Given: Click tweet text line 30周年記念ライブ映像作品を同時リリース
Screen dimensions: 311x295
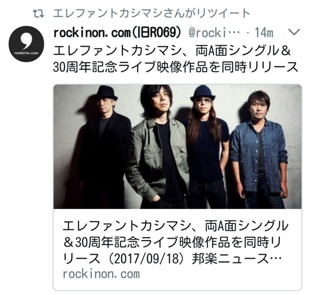Looking at the screenshot, I should 176,67.
